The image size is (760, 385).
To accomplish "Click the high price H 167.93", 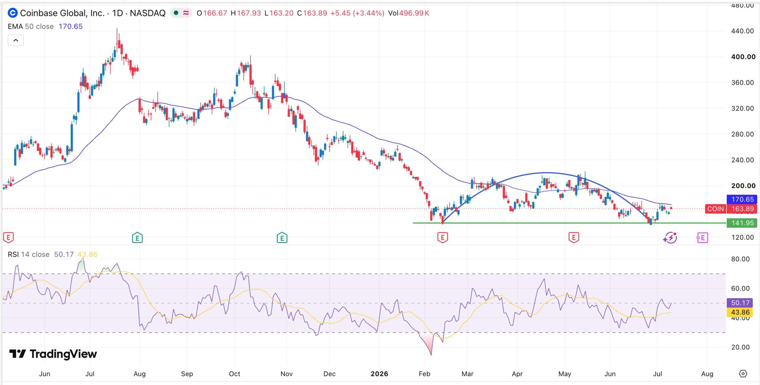I will point(246,13).
